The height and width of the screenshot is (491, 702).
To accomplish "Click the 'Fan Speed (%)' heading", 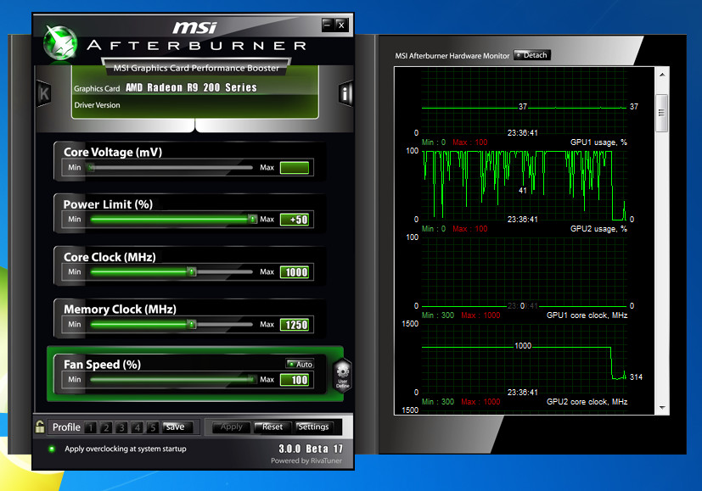I will click(102, 365).
